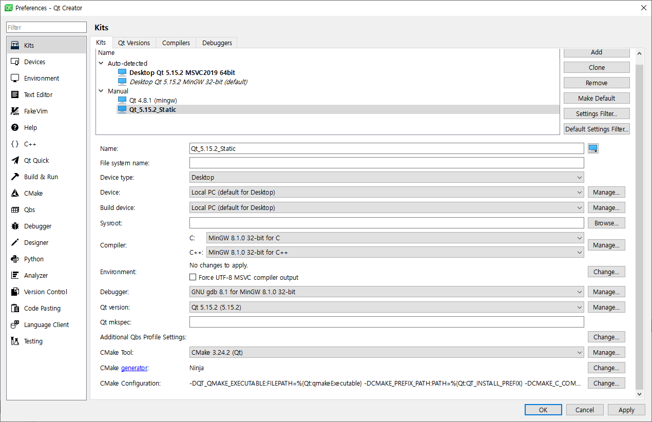Click the File system name field
The width and height of the screenshot is (652, 422).
(x=387, y=163)
